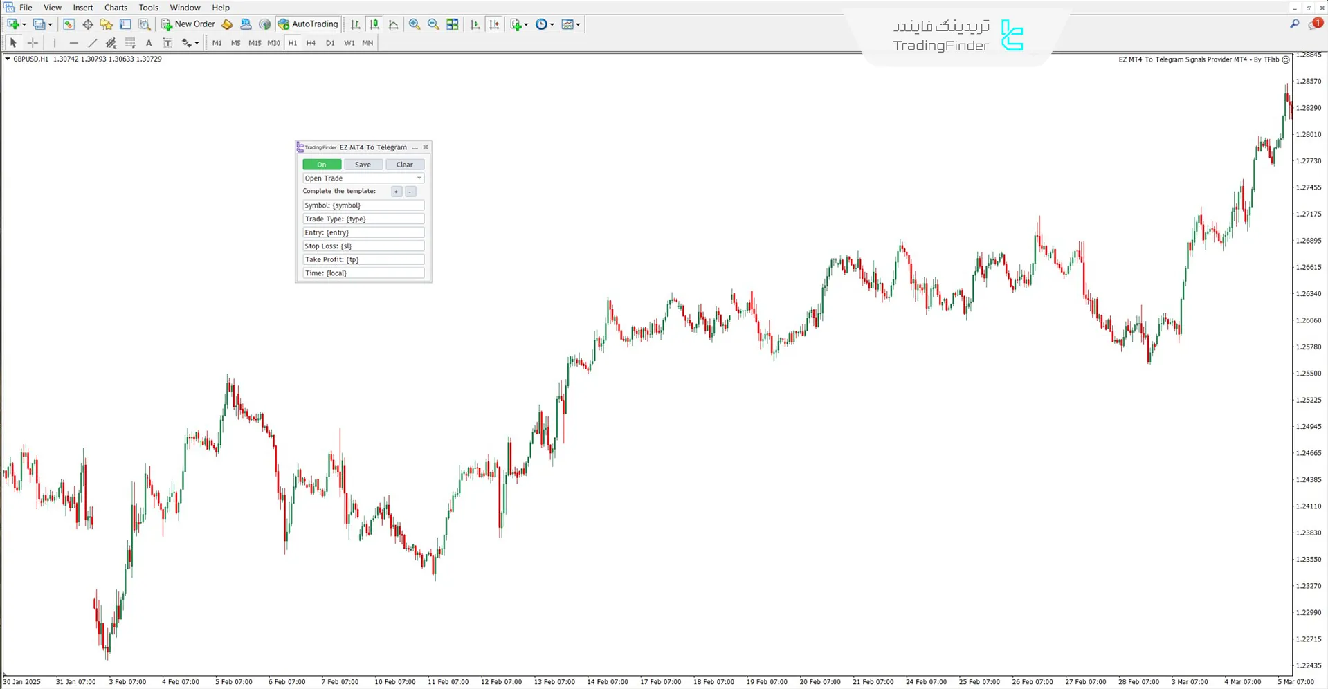The width and height of the screenshot is (1328, 689).
Task: Add a template line with plus button
Action: (396, 192)
